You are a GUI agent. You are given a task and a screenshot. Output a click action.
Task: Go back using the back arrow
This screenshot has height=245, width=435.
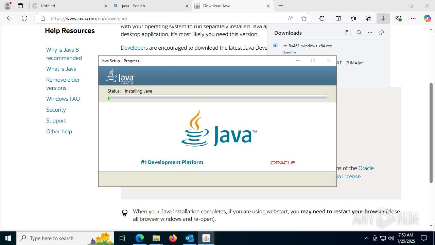coord(10,18)
